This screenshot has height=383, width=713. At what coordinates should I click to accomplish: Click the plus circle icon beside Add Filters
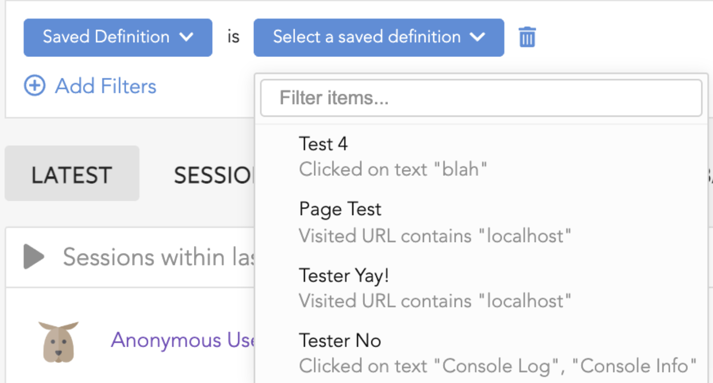click(34, 86)
